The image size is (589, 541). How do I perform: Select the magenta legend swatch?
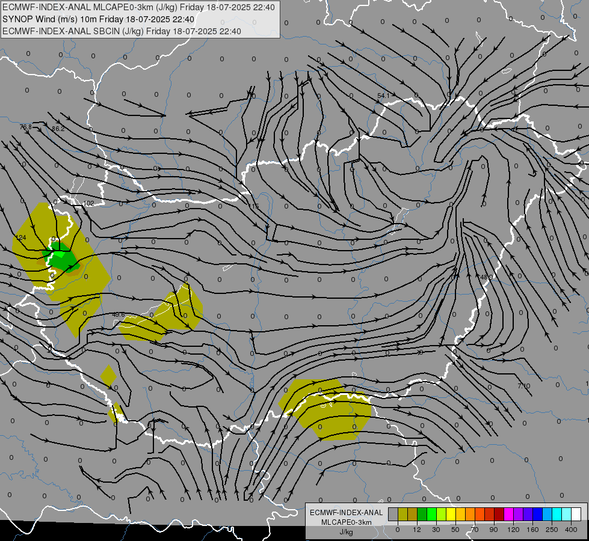(509, 515)
